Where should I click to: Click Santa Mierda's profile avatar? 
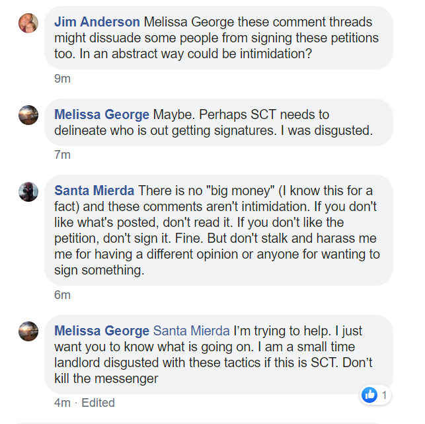click(x=28, y=191)
